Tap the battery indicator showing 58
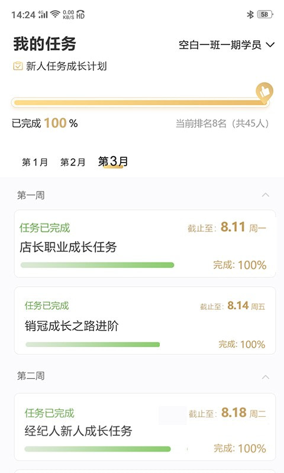The image size is (284, 473). click(x=265, y=14)
